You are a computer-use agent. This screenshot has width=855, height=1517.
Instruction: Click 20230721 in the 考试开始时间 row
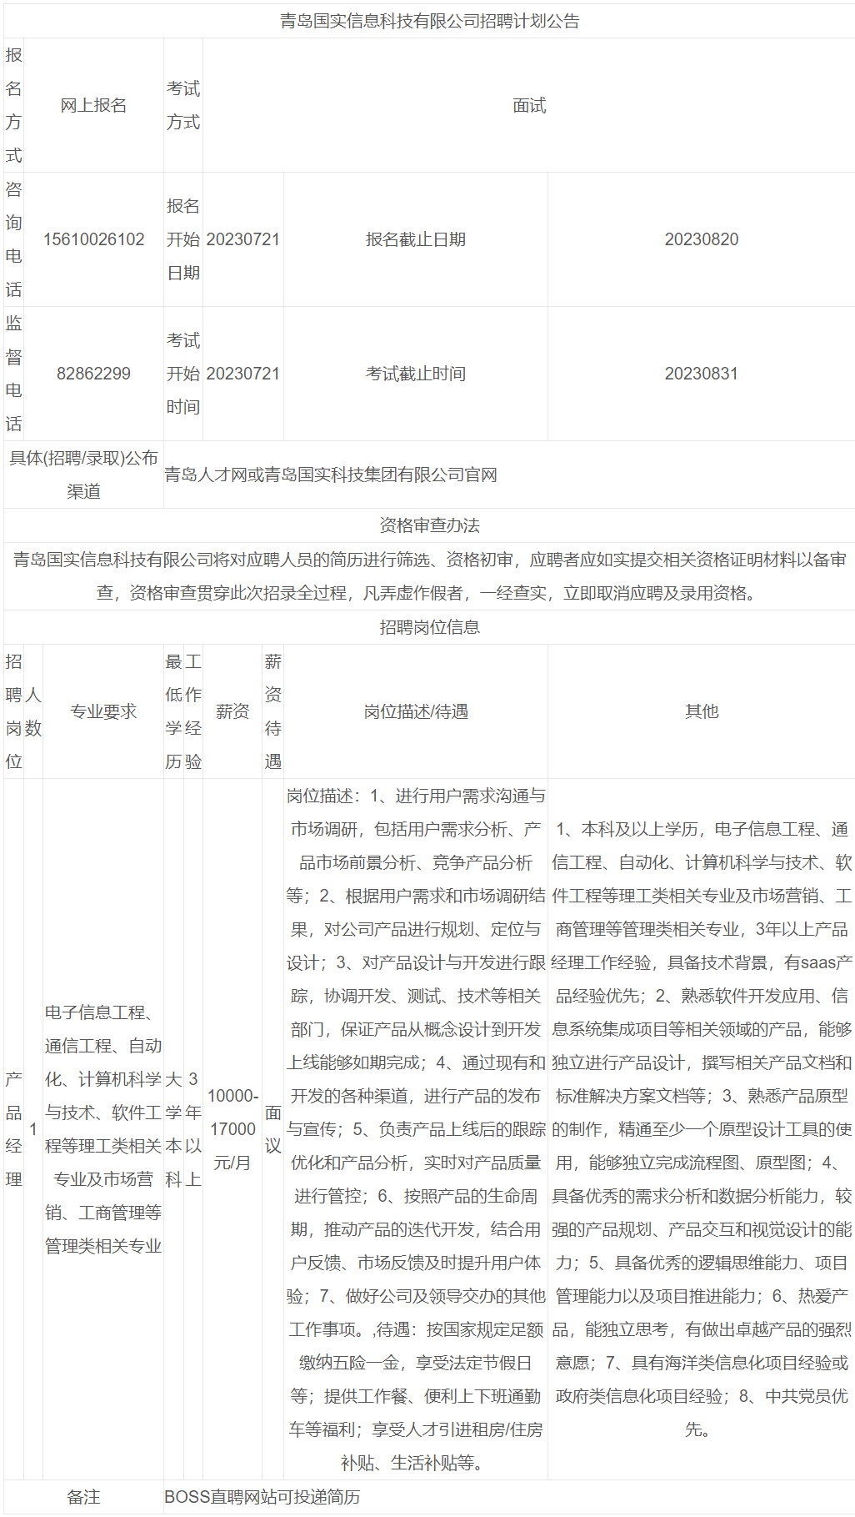tap(243, 374)
